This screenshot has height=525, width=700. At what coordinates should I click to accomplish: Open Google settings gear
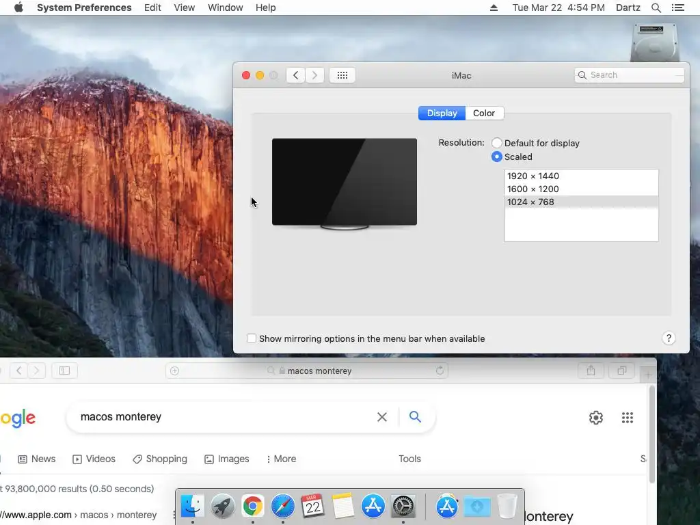click(x=596, y=418)
